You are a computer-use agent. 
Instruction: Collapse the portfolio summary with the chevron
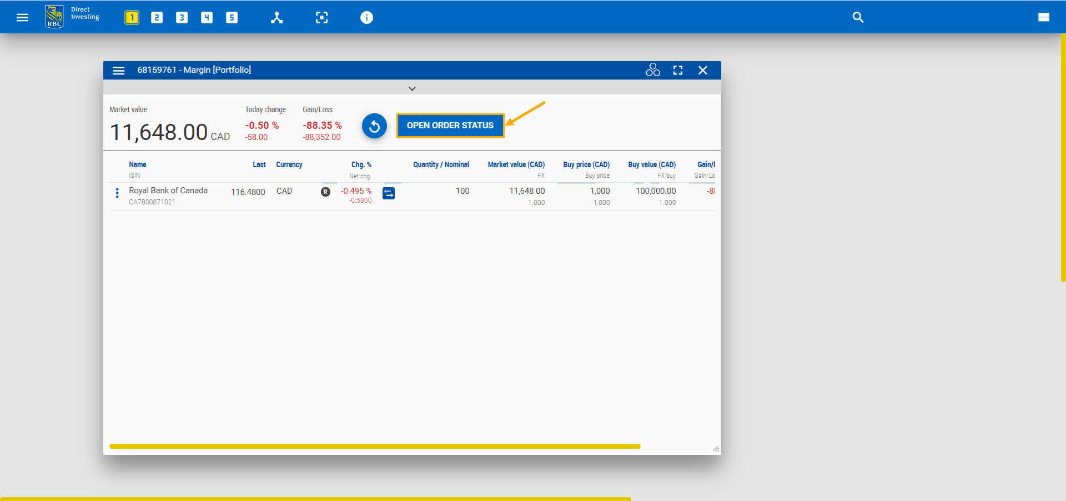(412, 88)
